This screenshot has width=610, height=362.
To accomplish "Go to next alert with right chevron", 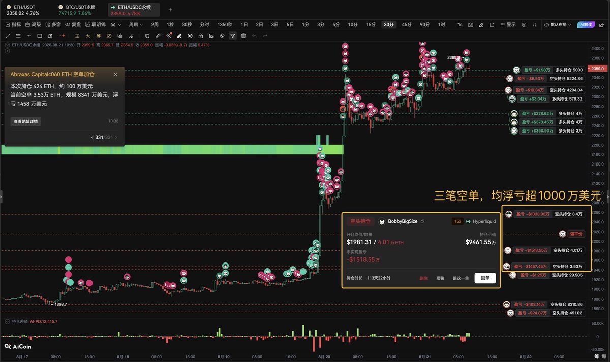I will (116, 137).
